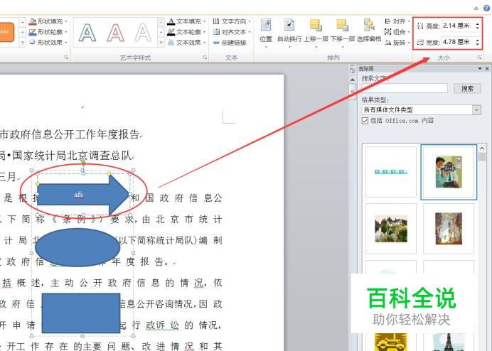Open Text Effects (文本效果) menu
The width and height of the screenshot is (492, 351).
point(186,43)
